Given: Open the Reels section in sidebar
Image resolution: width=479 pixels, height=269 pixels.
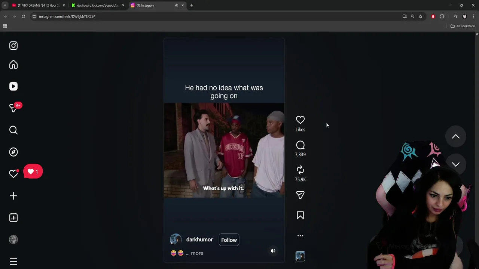Looking at the screenshot, I should pyautogui.click(x=13, y=86).
